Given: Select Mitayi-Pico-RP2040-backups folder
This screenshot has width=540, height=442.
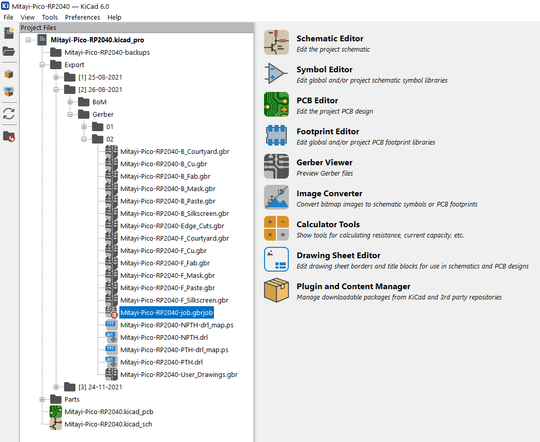Looking at the screenshot, I should 107,52.
